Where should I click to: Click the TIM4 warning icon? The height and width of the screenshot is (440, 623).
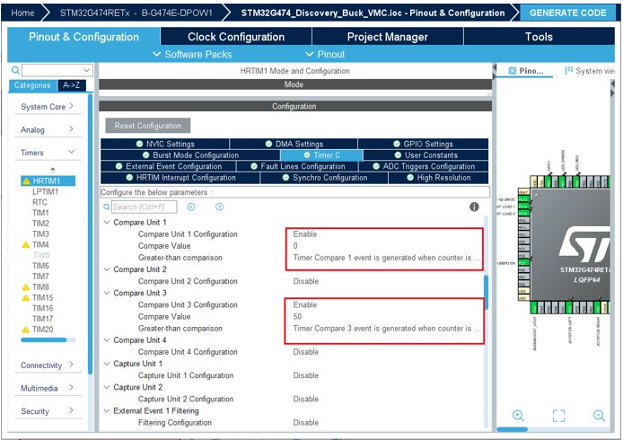pos(26,245)
